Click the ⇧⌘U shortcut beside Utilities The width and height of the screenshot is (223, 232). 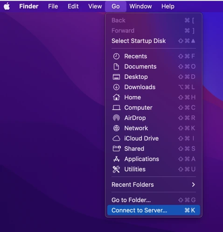click(187, 169)
